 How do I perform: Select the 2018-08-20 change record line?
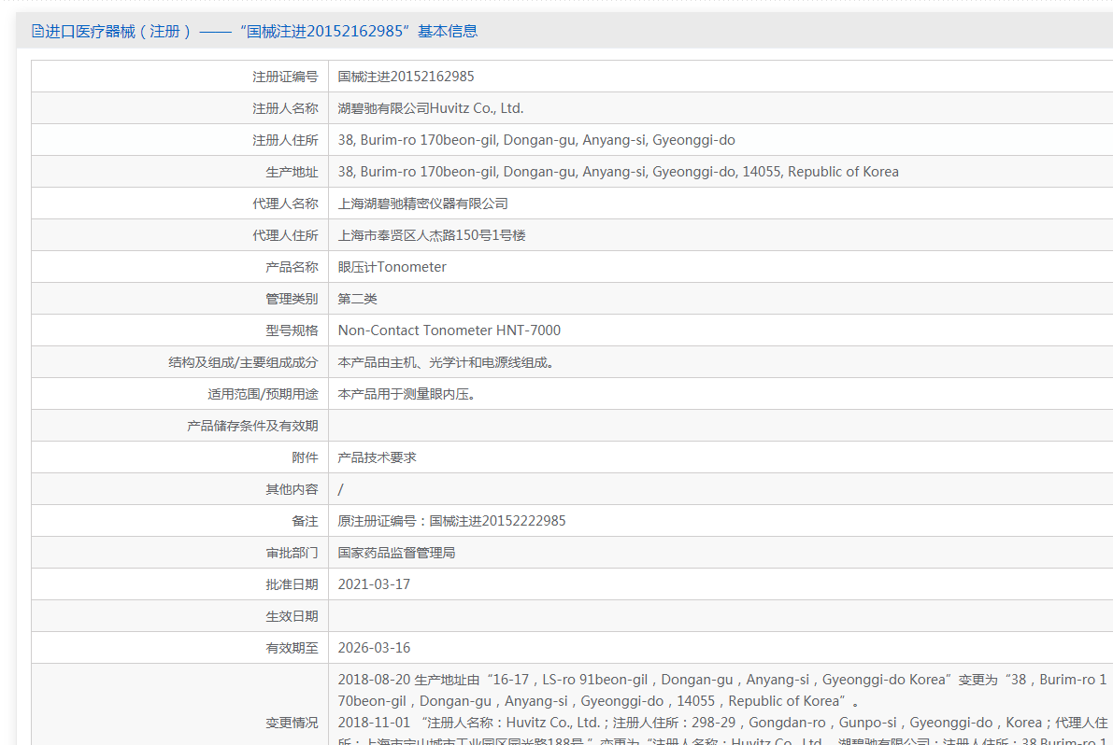[721, 691]
